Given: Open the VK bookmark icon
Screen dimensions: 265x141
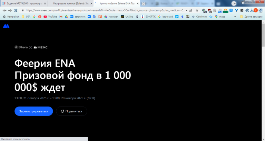Looking at the screenshot, I should point(89,17).
